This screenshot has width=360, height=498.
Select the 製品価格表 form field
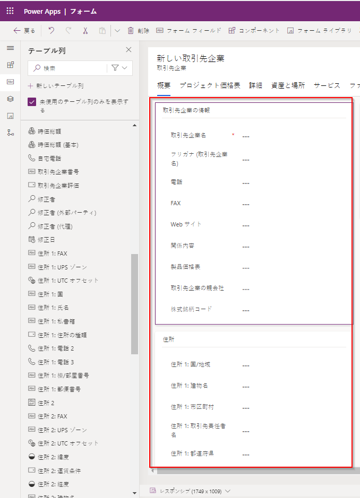point(253,267)
